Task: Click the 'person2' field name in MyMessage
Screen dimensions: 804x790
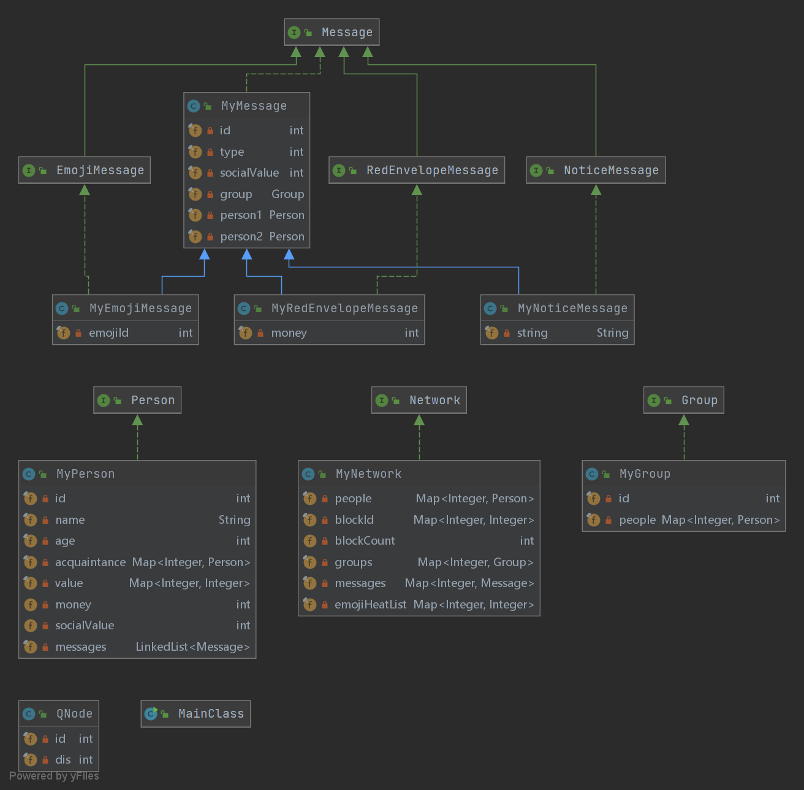Action: coord(241,237)
